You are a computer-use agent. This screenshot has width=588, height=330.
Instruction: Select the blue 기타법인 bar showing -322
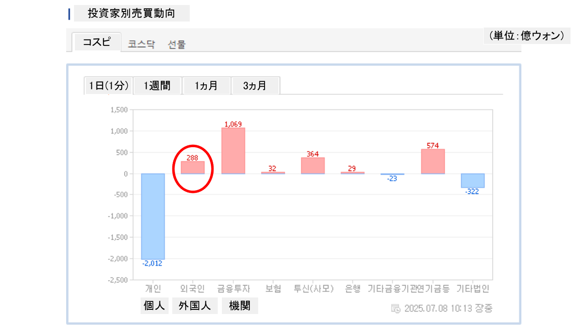473,181
